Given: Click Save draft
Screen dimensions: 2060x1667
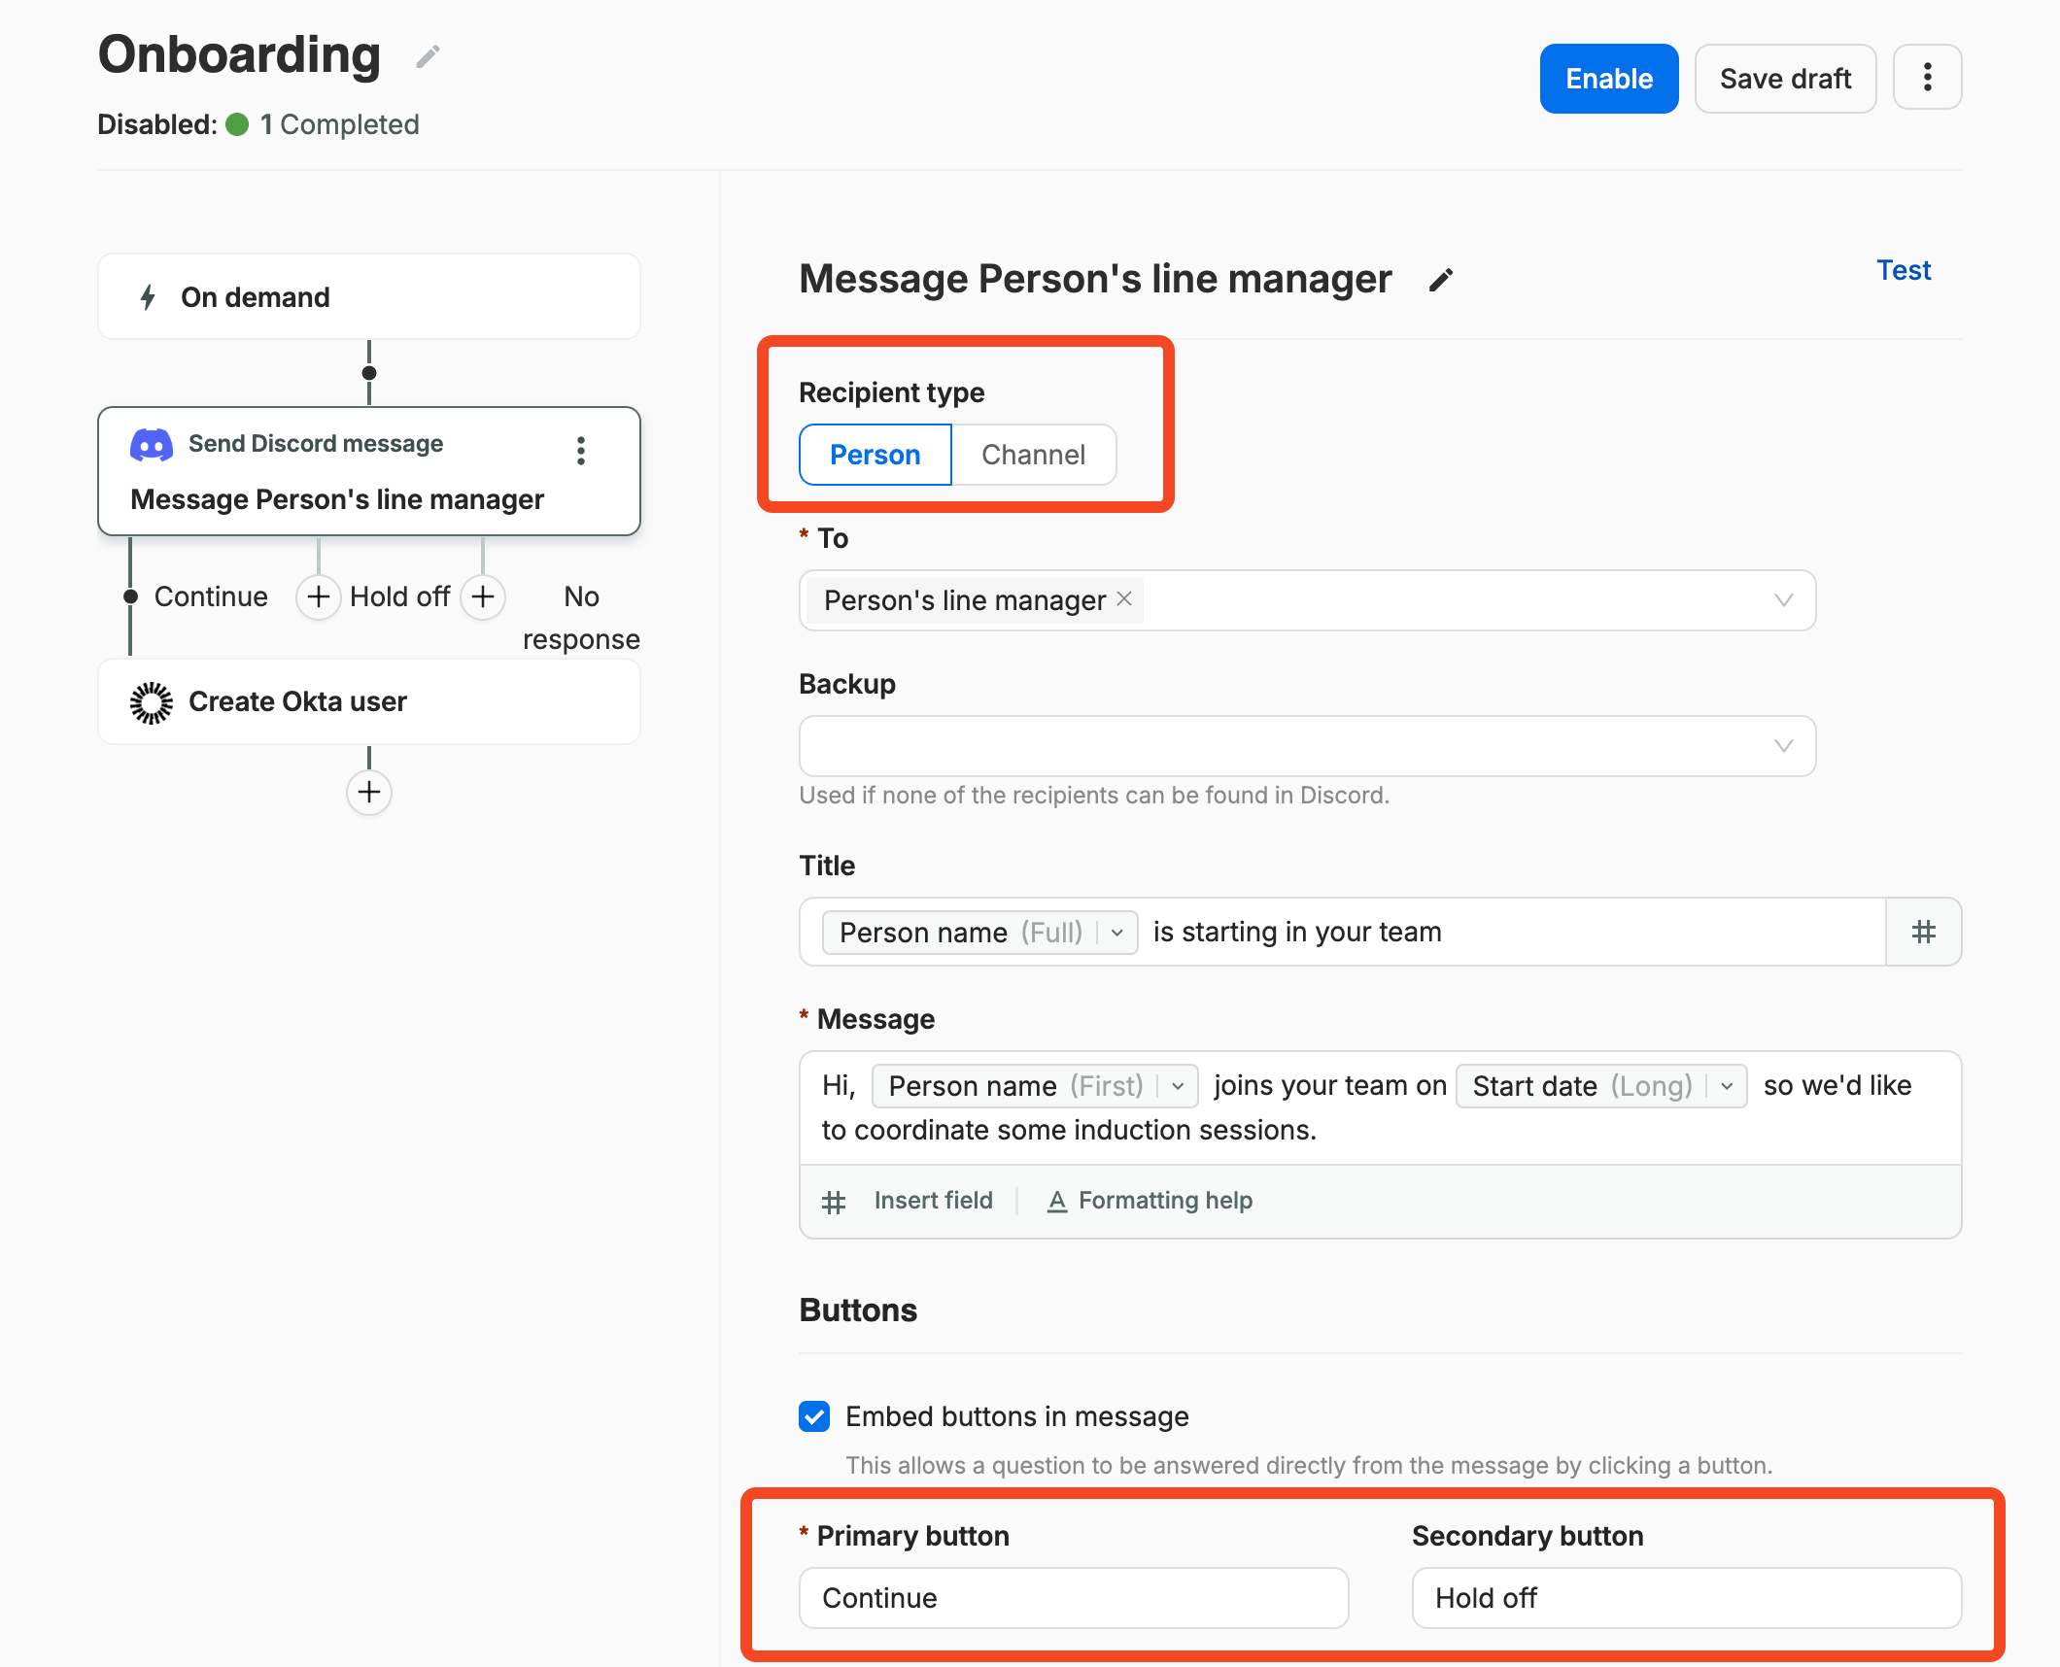Looking at the screenshot, I should click(x=1785, y=79).
